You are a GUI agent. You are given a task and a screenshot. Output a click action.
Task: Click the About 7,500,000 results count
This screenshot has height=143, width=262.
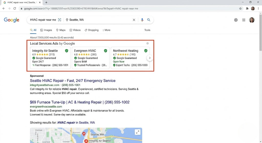coord(52,38)
